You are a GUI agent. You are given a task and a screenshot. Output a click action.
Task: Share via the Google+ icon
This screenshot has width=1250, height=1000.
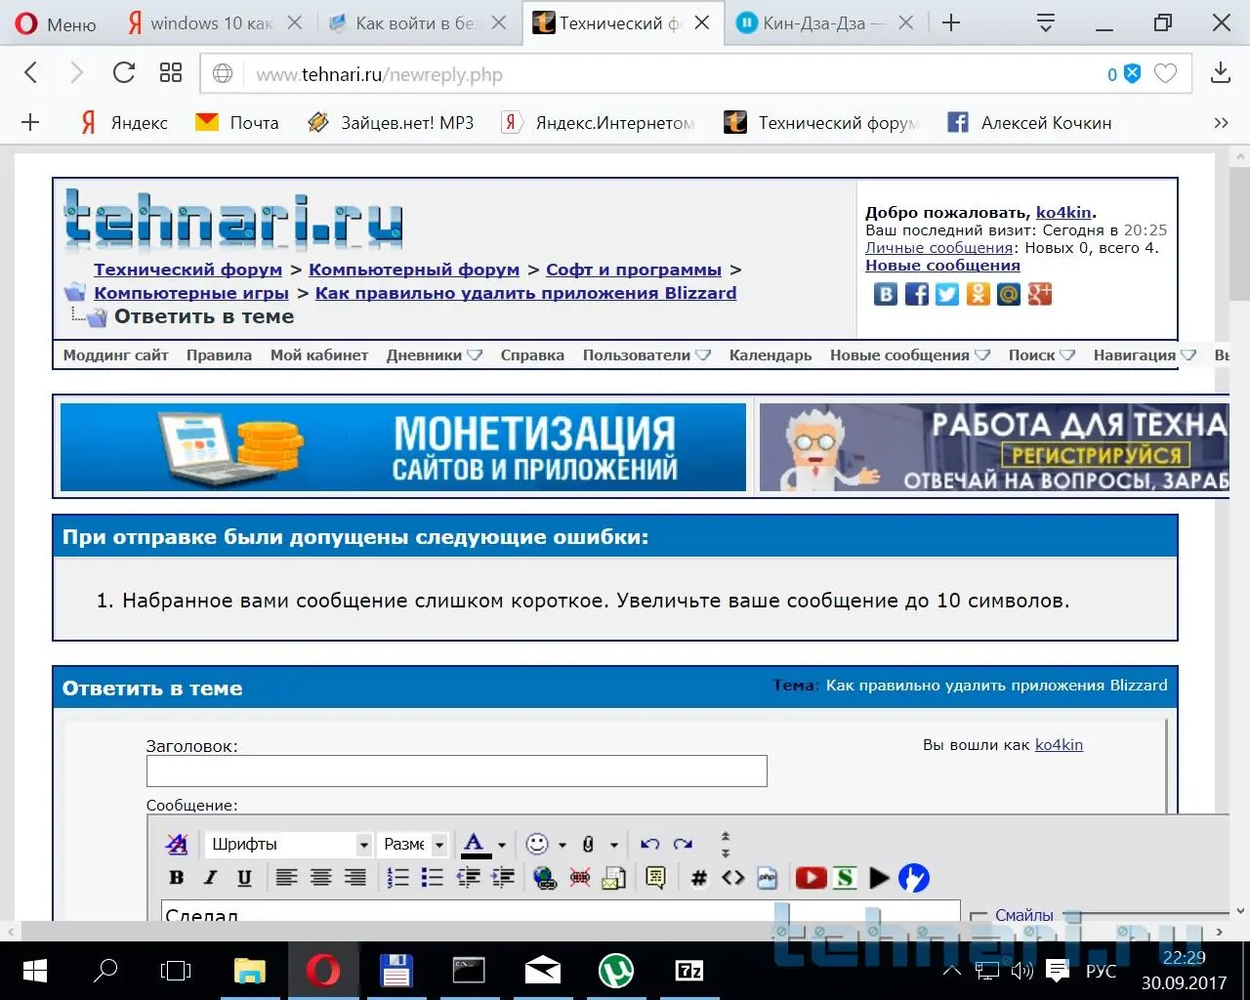click(1039, 294)
